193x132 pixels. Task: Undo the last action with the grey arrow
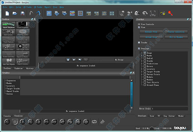coord(31,13)
